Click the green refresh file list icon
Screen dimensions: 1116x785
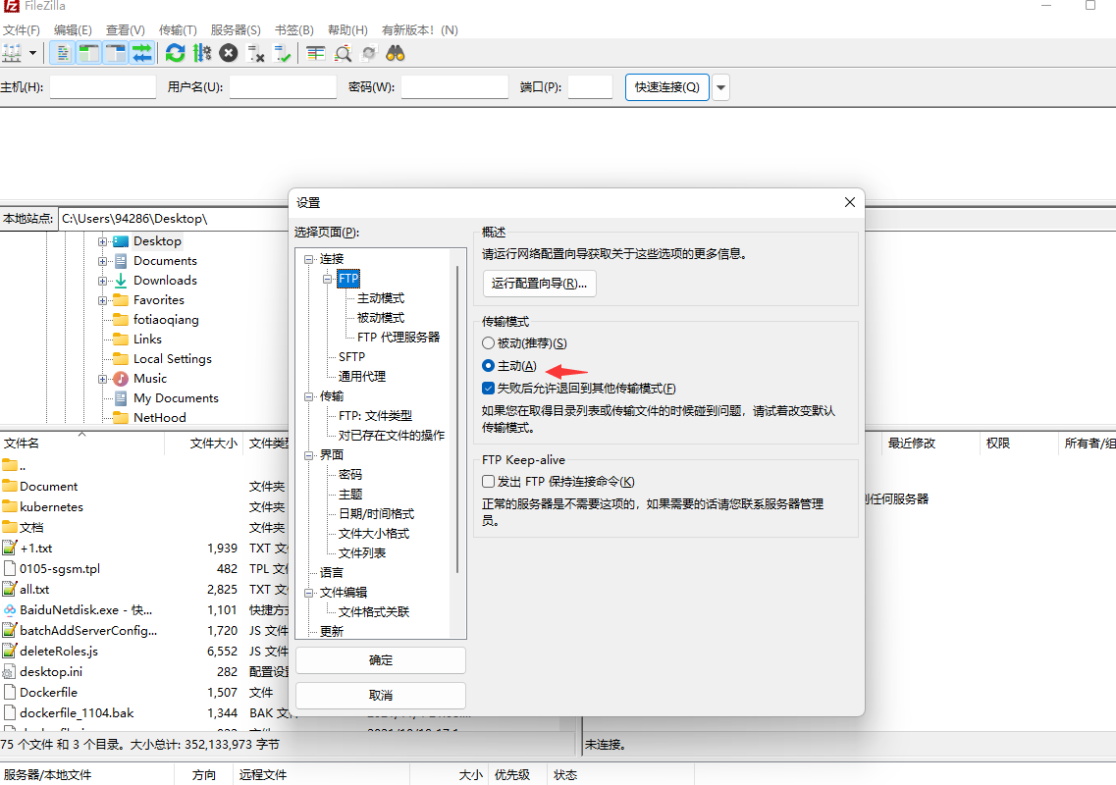[176, 53]
